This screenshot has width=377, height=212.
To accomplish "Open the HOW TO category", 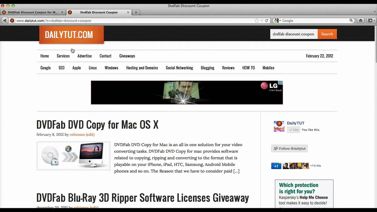I will (x=248, y=68).
